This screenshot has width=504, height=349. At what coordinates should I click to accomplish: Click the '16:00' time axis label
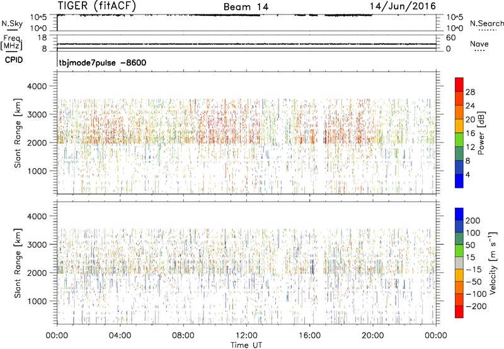click(309, 336)
